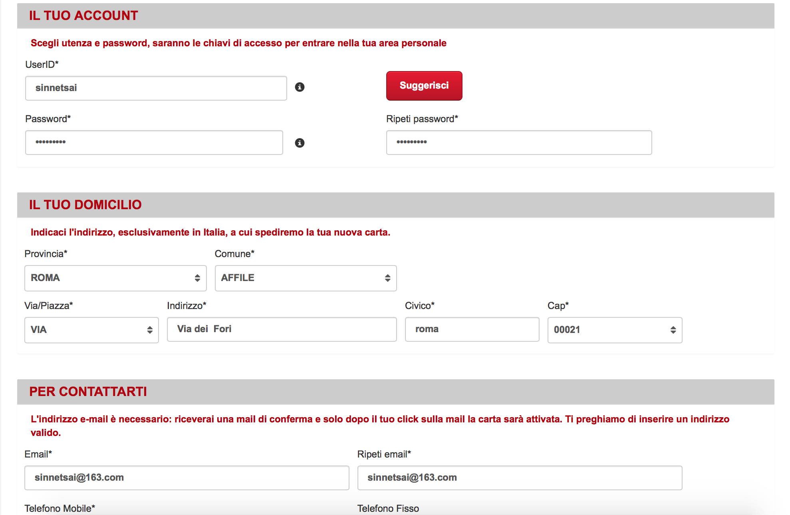The image size is (790, 515).
Task: Click the IL TUO DOMICILIO section header
Action: tap(395, 205)
